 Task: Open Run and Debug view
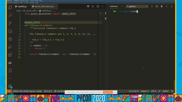[x=10, y=47]
